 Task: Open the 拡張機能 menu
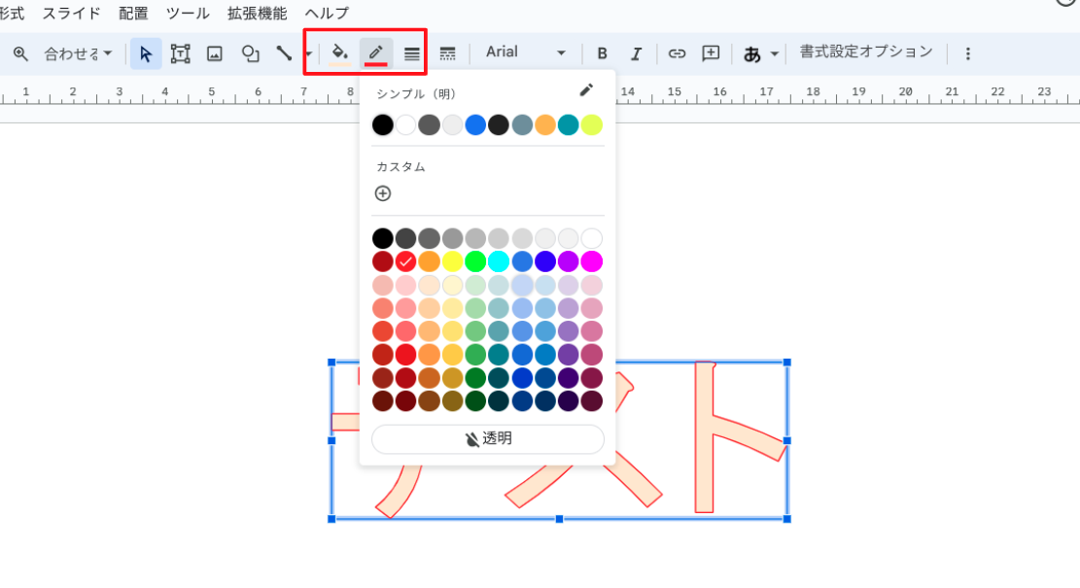click(258, 13)
